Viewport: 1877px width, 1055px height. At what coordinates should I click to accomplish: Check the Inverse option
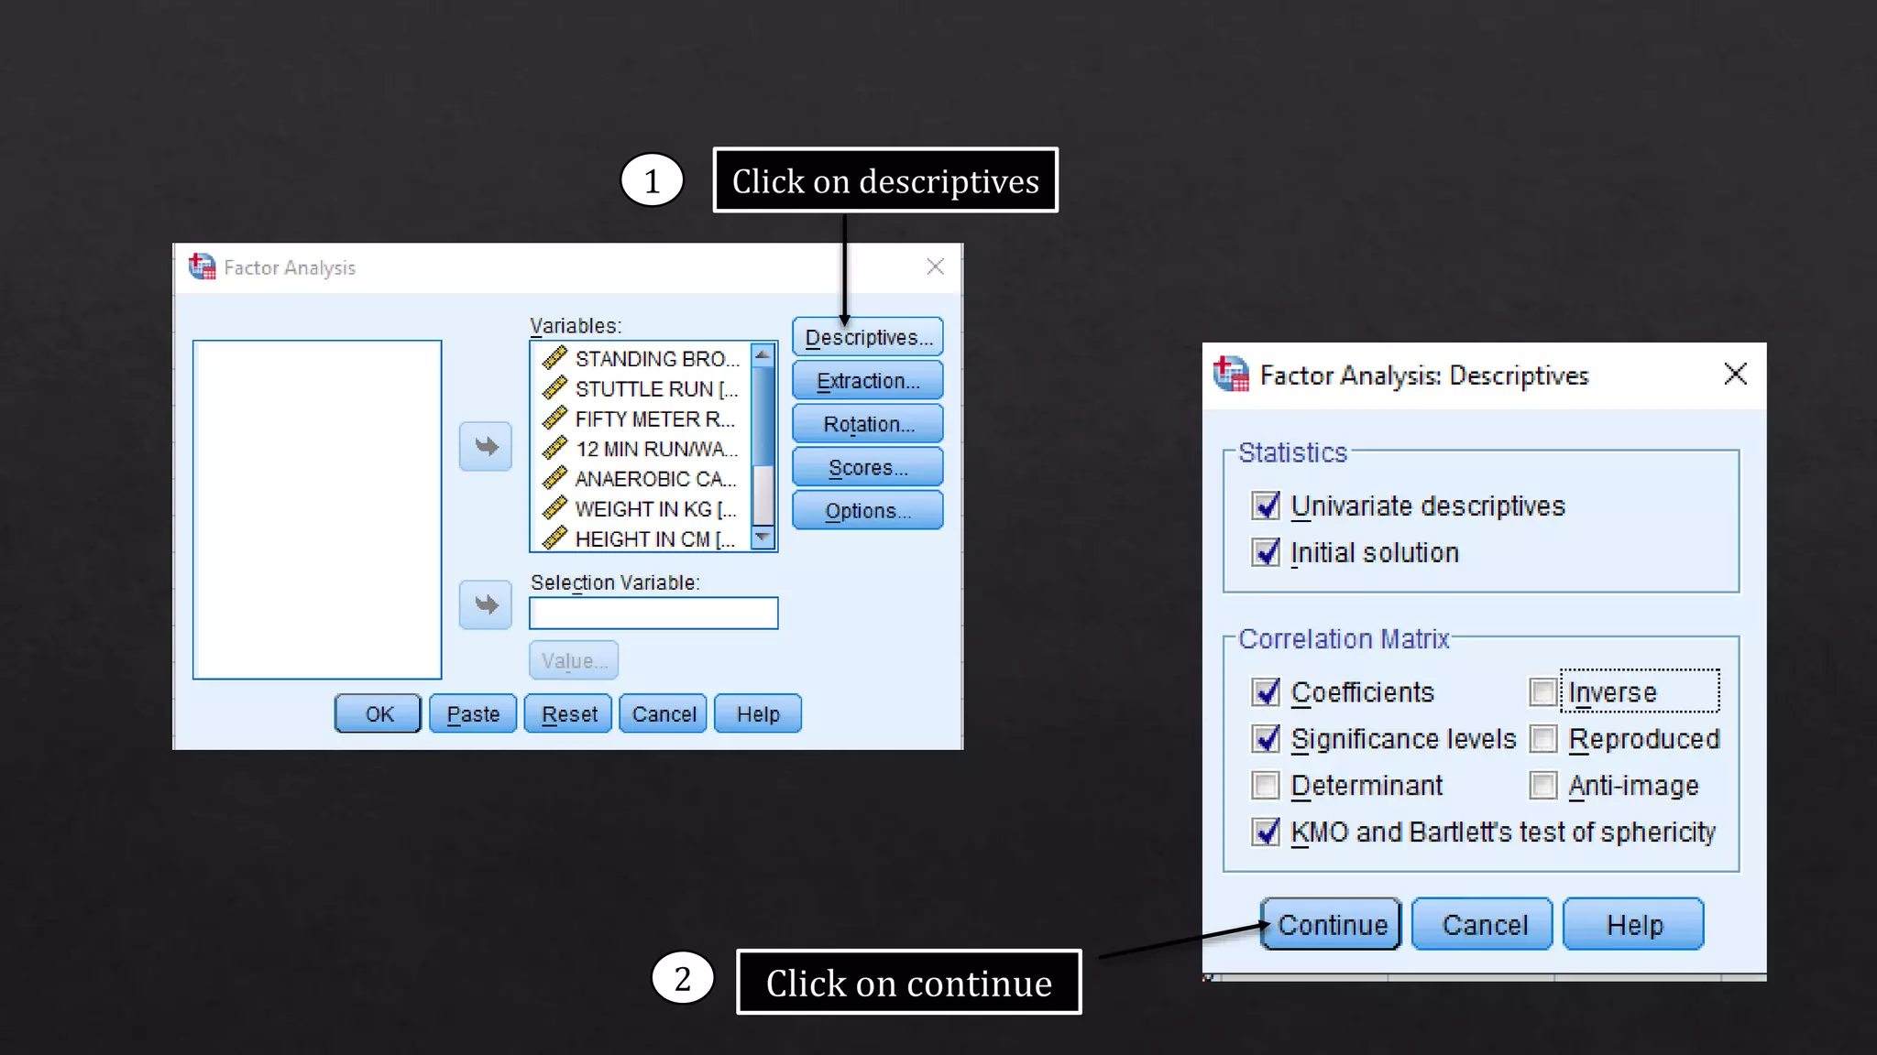(1543, 692)
